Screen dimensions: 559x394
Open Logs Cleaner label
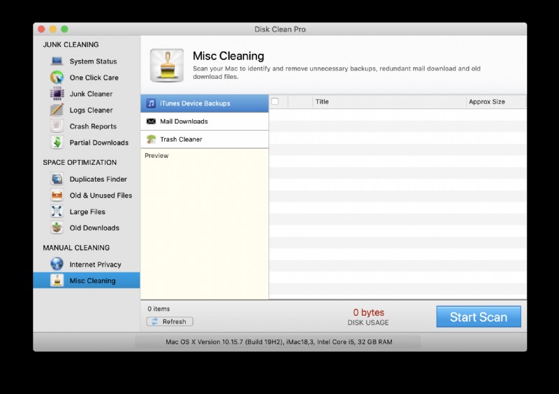pyautogui.click(x=91, y=110)
